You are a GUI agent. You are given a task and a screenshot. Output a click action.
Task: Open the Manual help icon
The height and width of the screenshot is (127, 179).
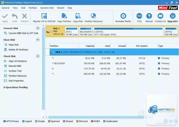click(149, 16)
